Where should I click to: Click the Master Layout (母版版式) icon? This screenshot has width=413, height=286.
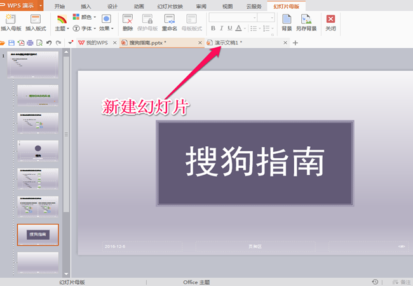coord(191,19)
